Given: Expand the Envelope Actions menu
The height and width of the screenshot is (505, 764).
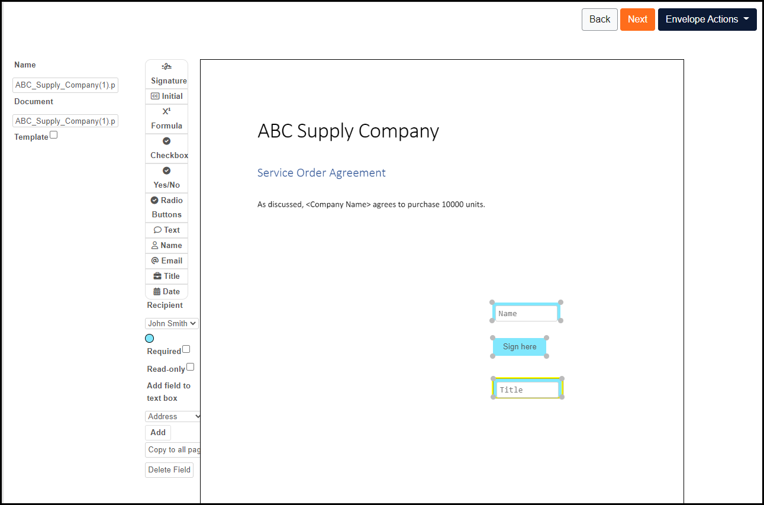Looking at the screenshot, I should point(707,20).
